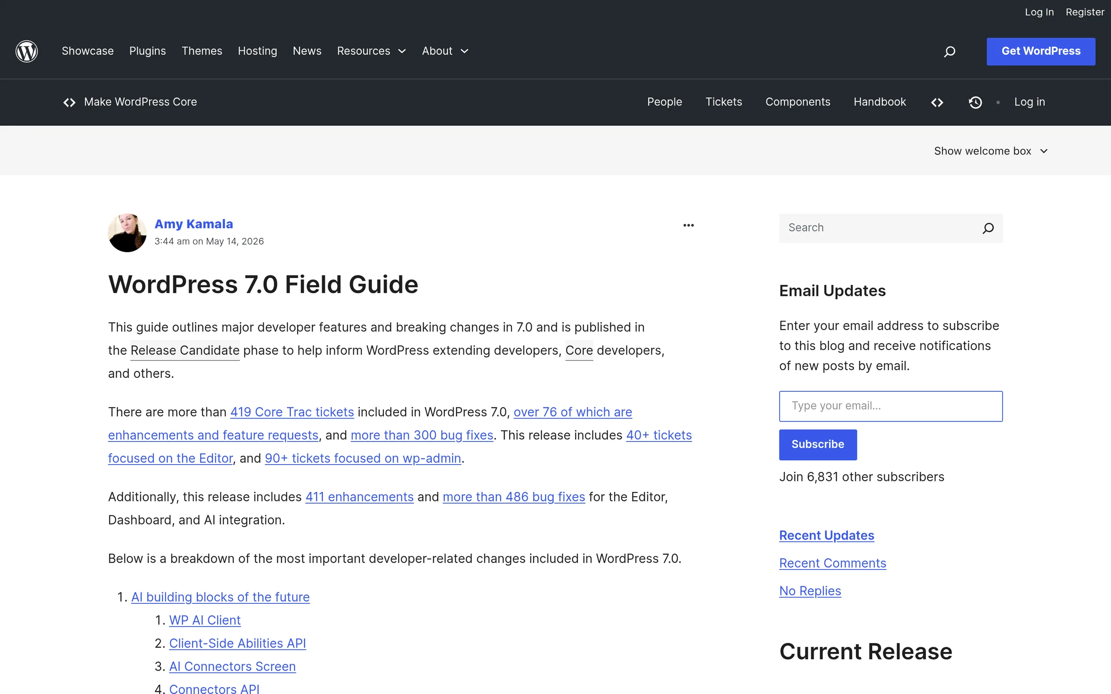Viewport: 1111px width, 694px height.
Task: Open the Themes menu item
Action: [x=201, y=51]
